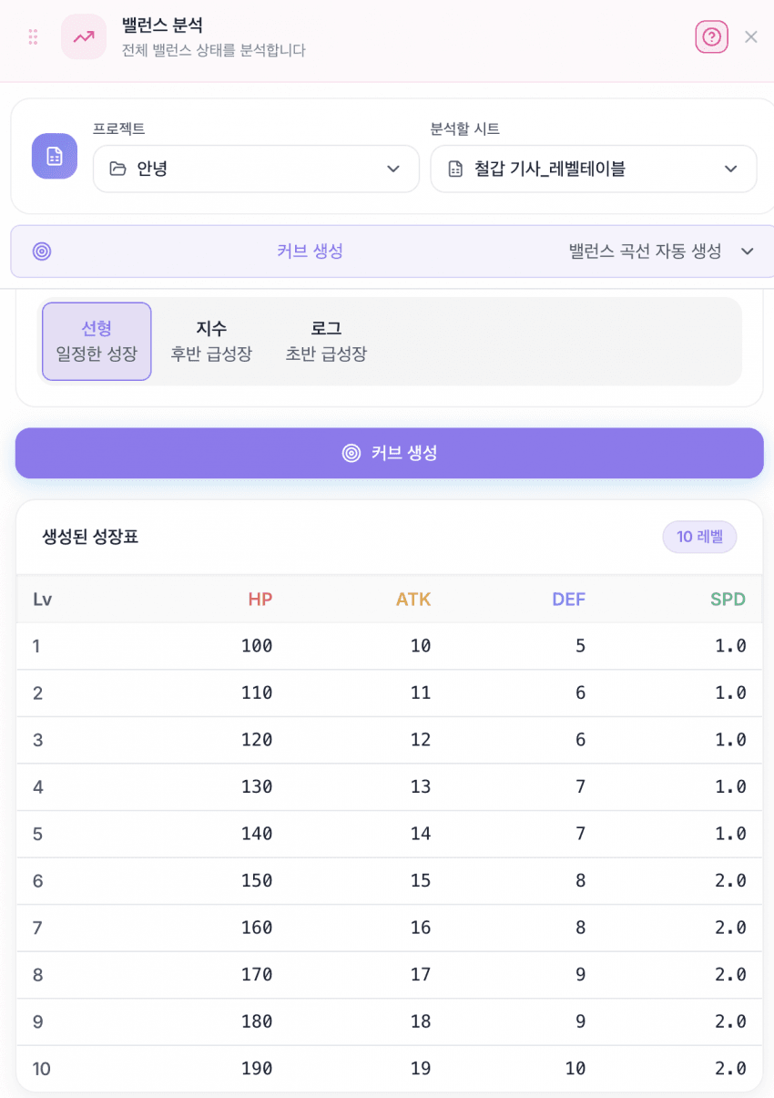Screen dimensions: 774x1098
Task: Click the HP column header
Action: coord(260,599)
